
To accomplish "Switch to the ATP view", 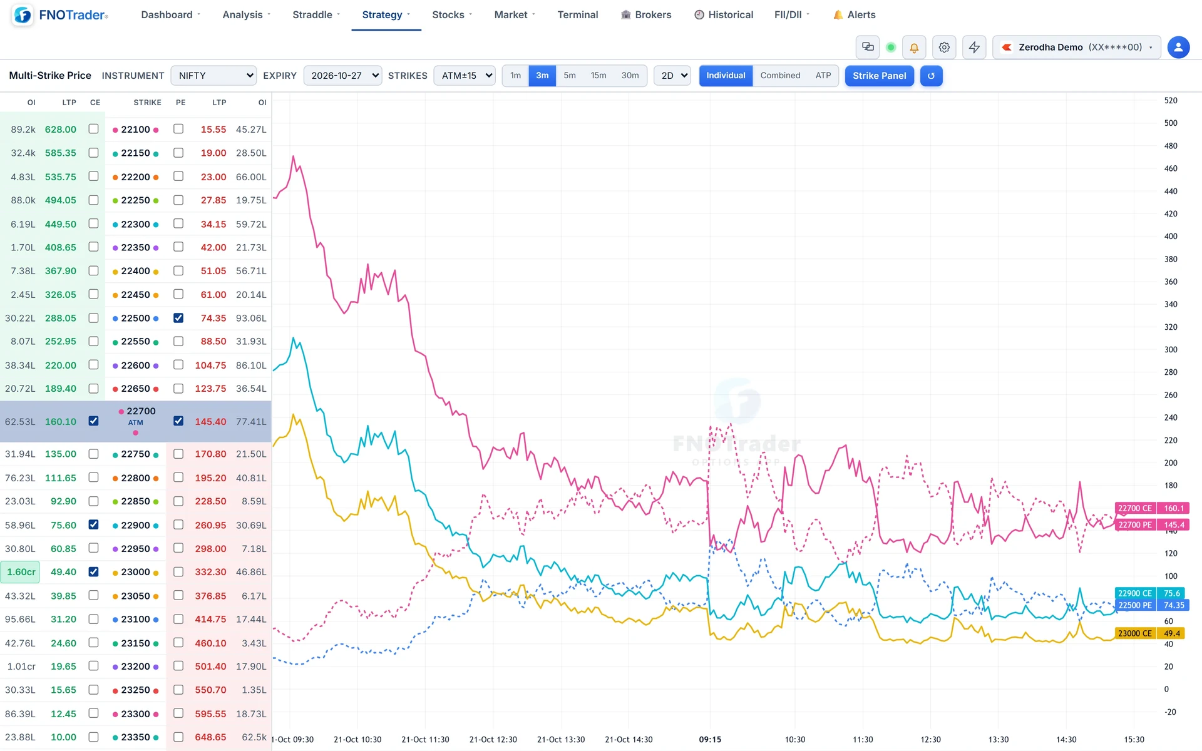I will [823, 76].
